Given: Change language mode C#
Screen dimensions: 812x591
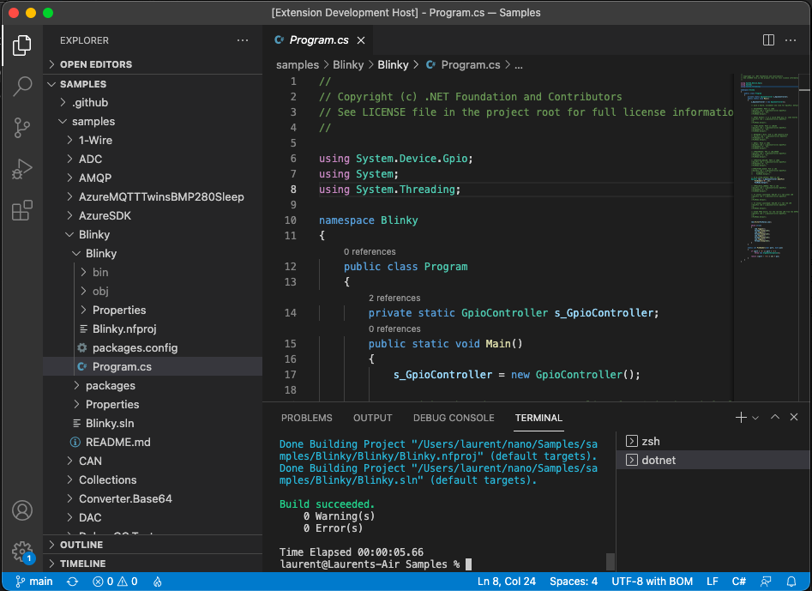Looking at the screenshot, I should coord(738,582).
